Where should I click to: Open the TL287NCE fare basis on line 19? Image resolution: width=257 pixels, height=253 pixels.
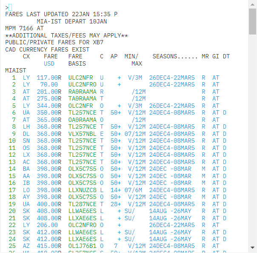[x=82, y=204]
